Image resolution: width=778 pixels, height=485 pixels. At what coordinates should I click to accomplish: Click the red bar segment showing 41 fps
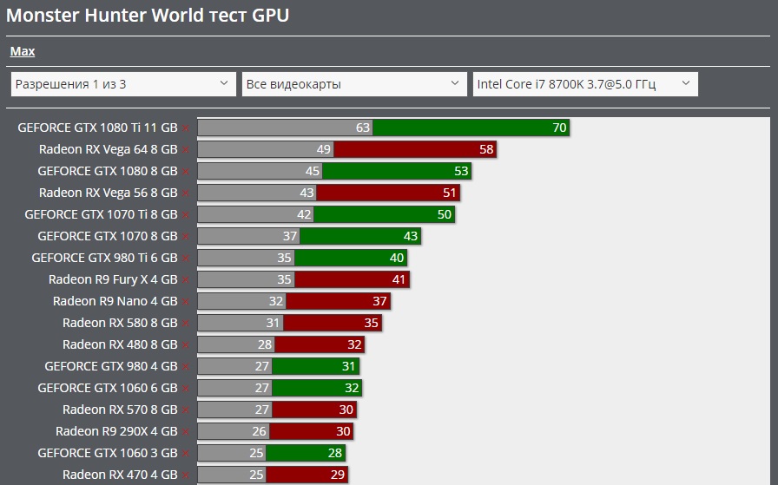(352, 279)
